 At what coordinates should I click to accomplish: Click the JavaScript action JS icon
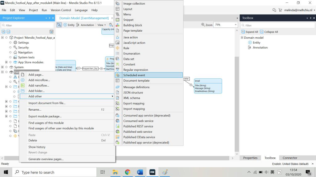click(x=118, y=43)
